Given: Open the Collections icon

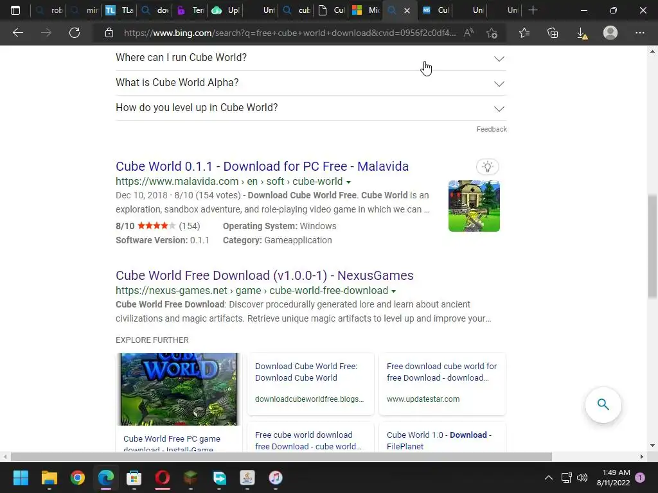Looking at the screenshot, I should [x=553, y=33].
